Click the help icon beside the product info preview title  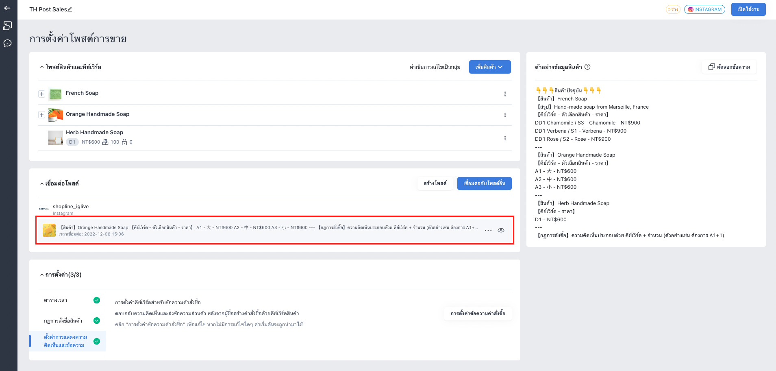coord(587,67)
